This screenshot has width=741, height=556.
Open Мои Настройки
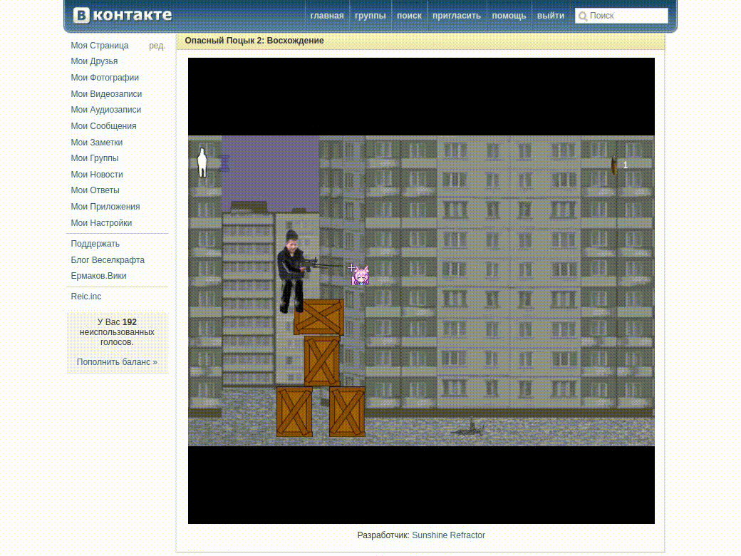[x=101, y=223]
